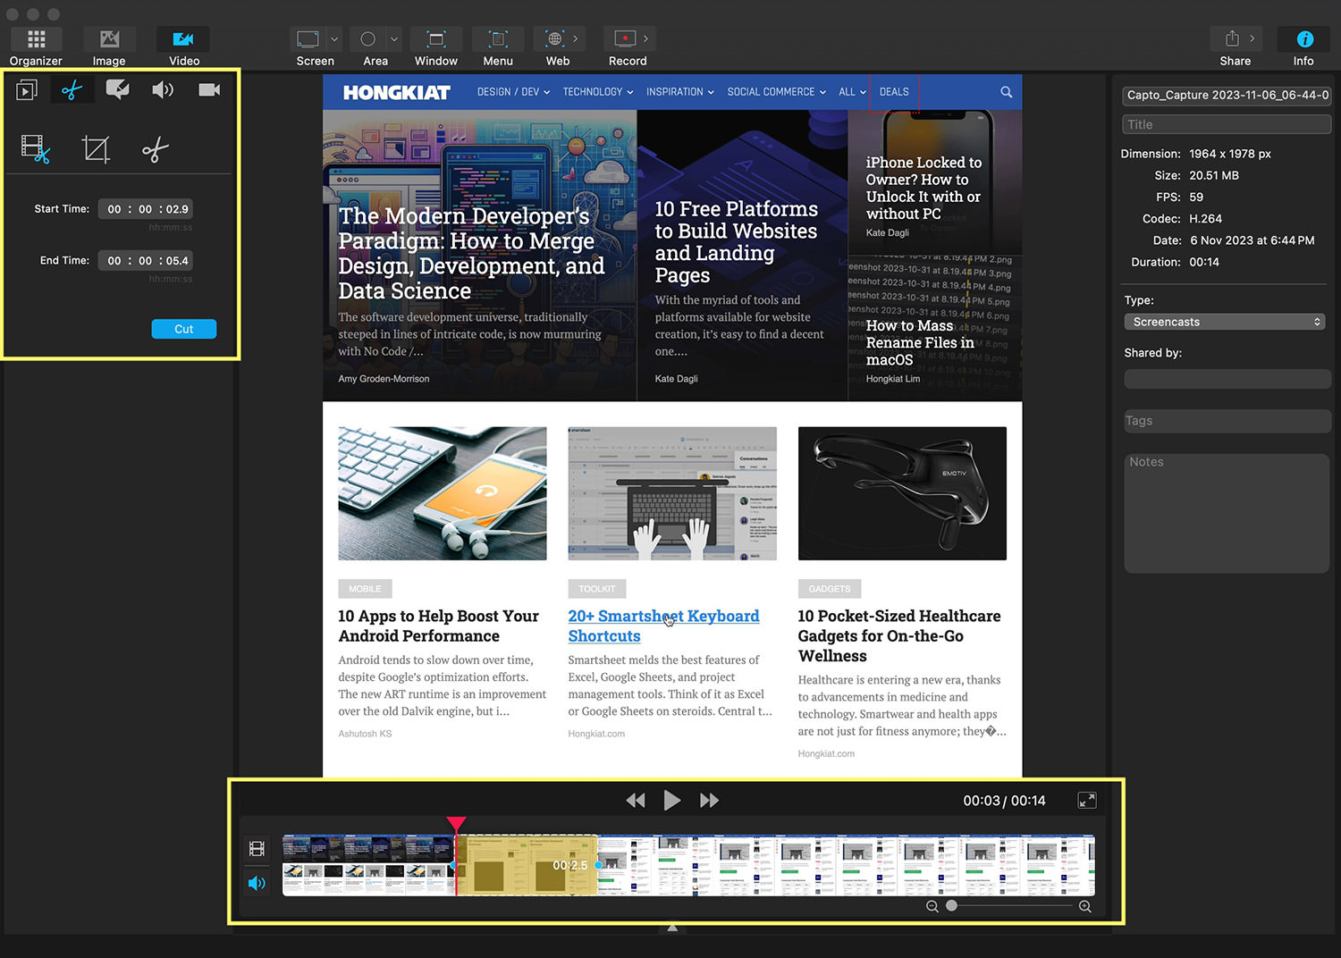The image size is (1341, 958).
Task: Start a screen Record
Action: (x=625, y=39)
